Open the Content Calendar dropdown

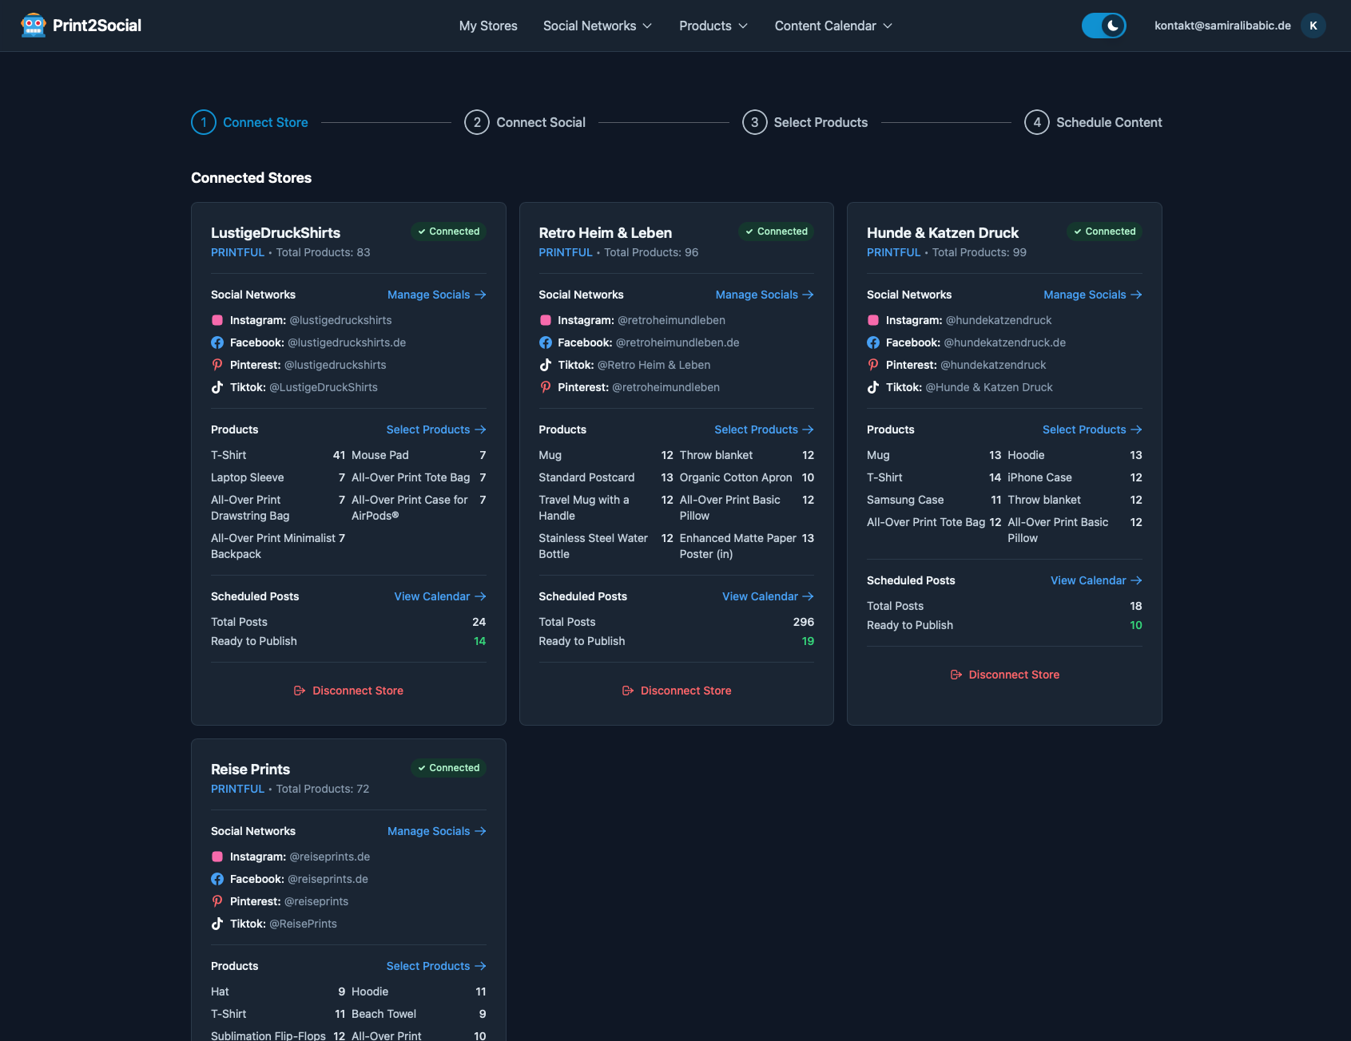tap(832, 25)
